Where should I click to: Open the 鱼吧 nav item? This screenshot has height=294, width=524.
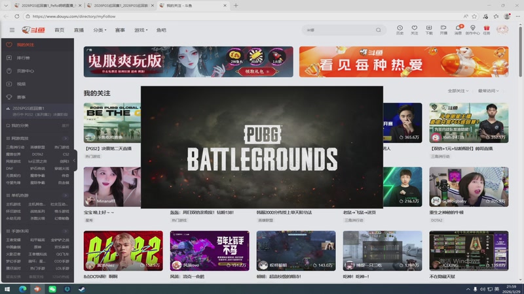pyautogui.click(x=161, y=30)
